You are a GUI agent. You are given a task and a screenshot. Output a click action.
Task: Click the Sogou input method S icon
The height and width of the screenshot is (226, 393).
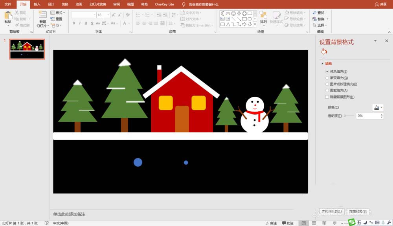pyautogui.click(x=352, y=222)
